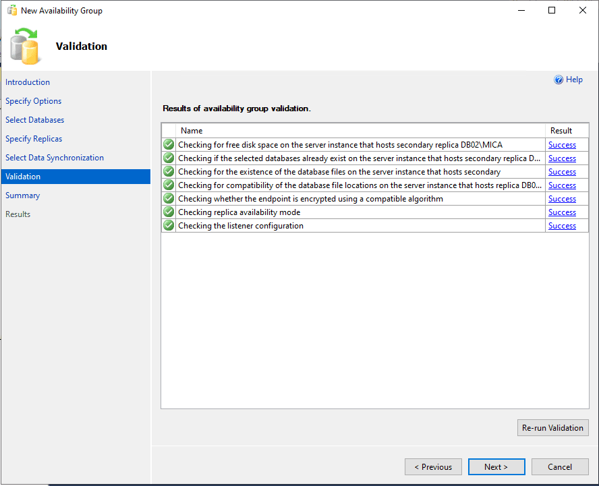The image size is (599, 486).
Task: Click the check icon for database file compatibility
Action: 169,185
